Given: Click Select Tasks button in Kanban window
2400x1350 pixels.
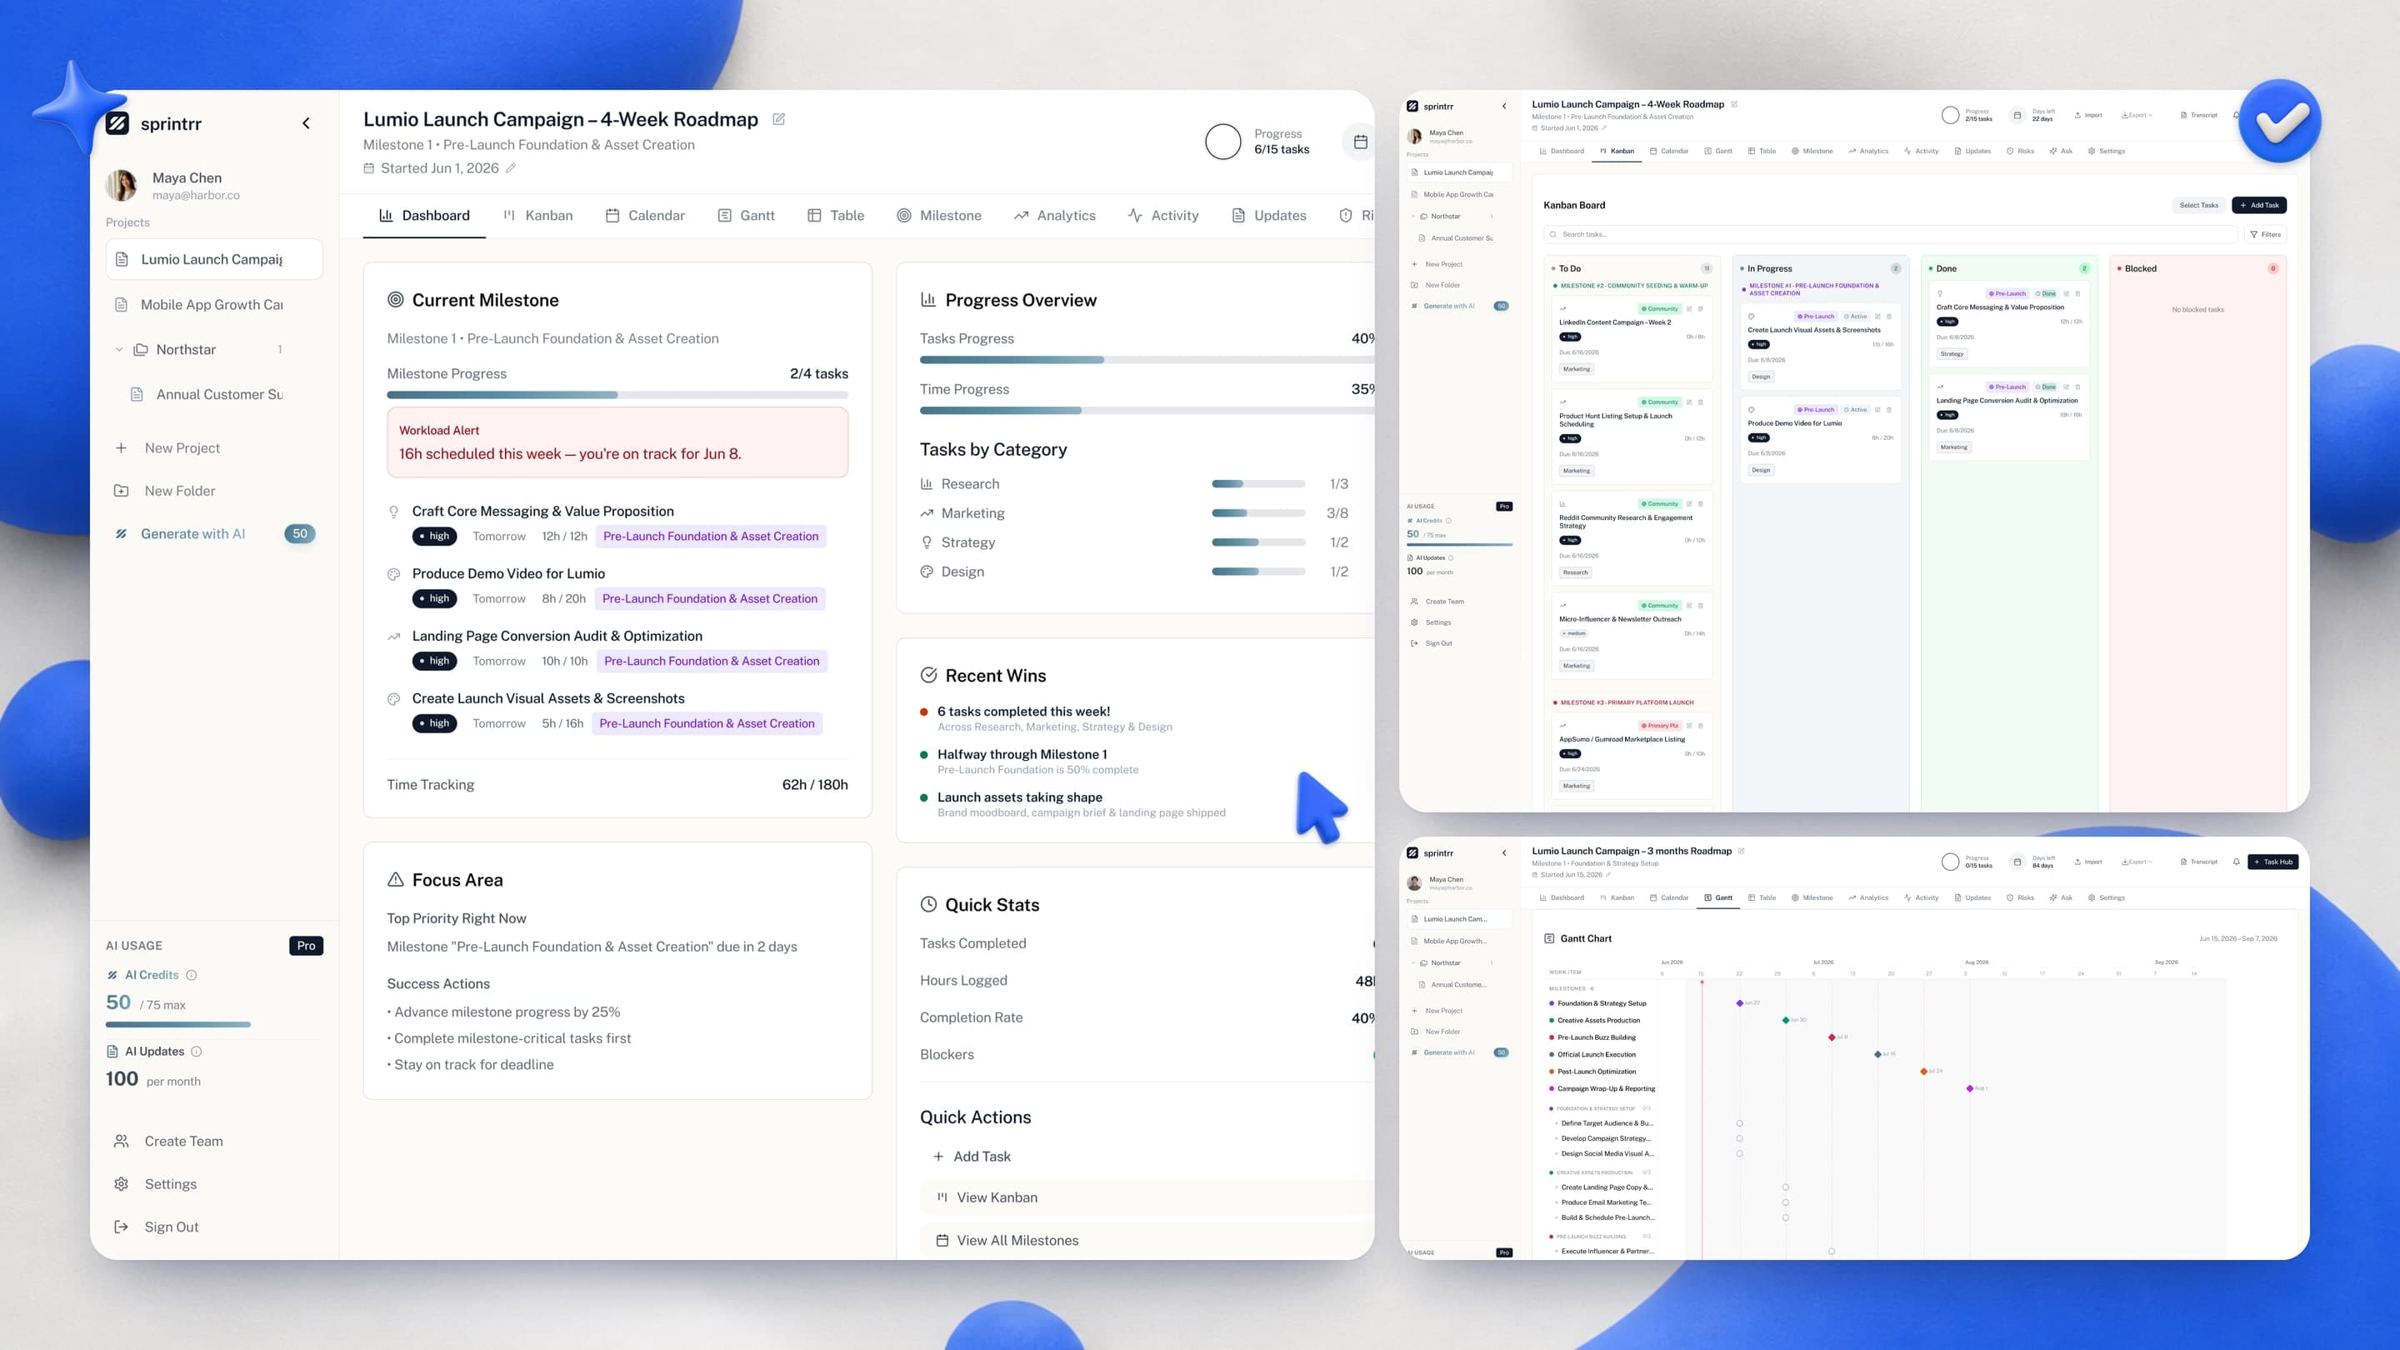Looking at the screenshot, I should 2199,205.
